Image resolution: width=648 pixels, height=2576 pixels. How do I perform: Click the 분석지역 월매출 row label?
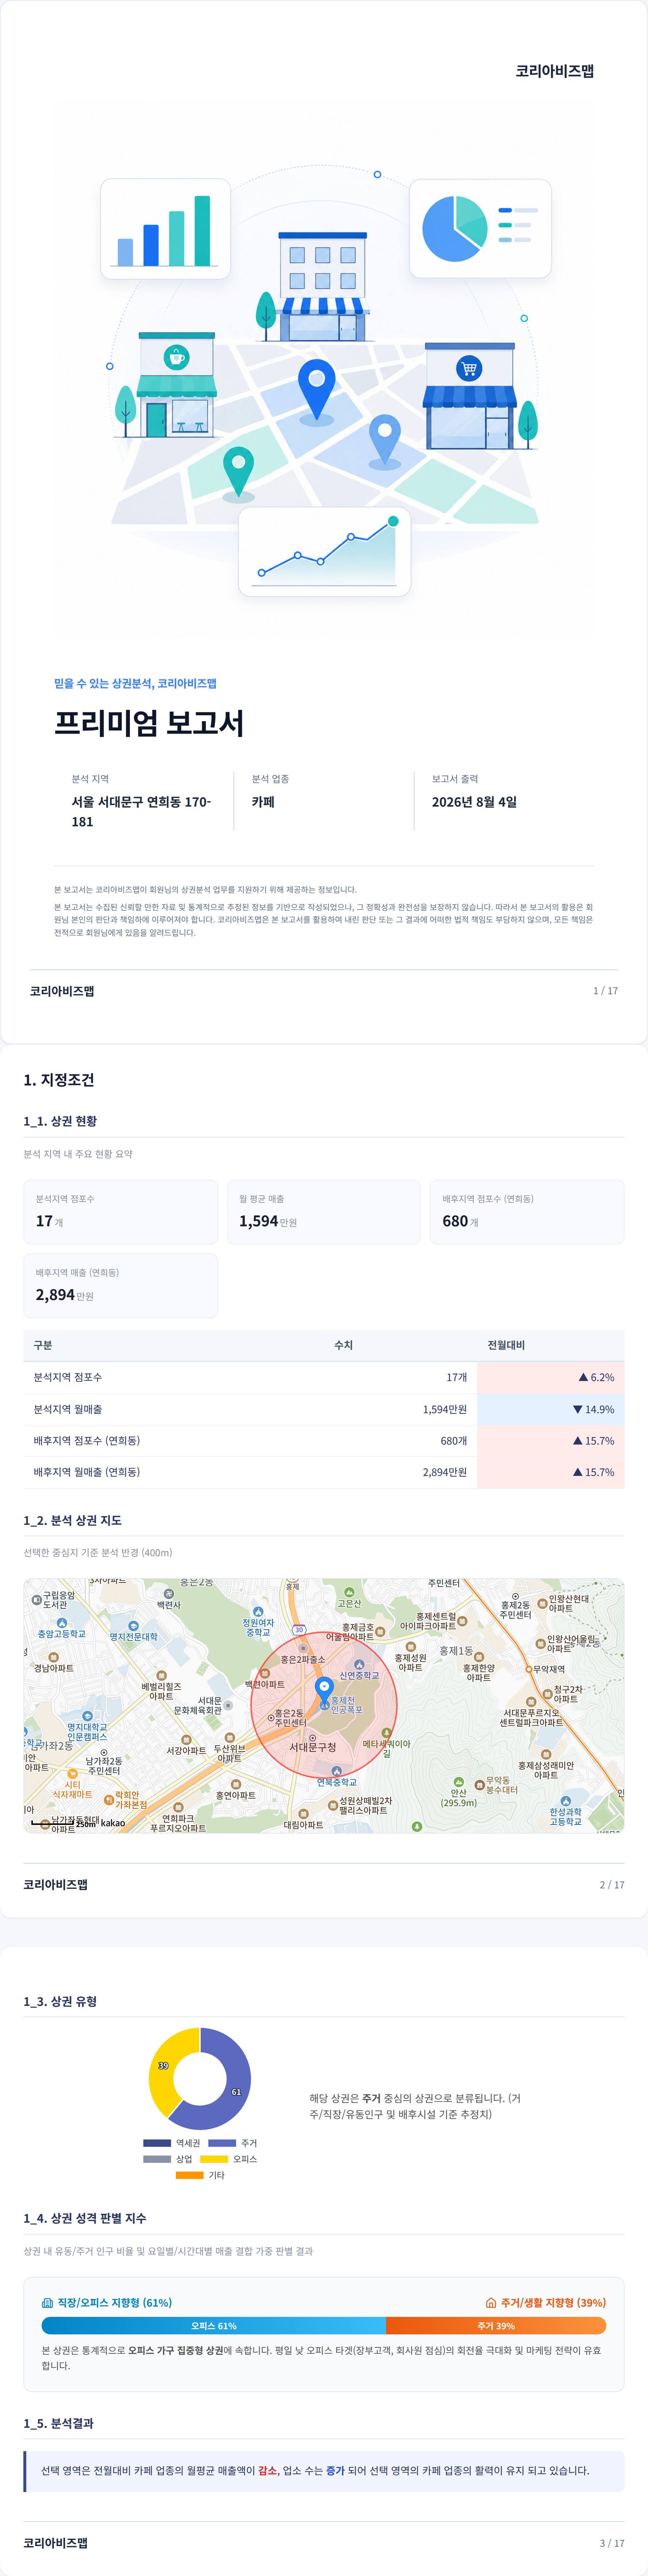point(68,1409)
